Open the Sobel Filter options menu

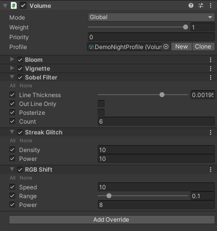pyautogui.click(x=211, y=77)
